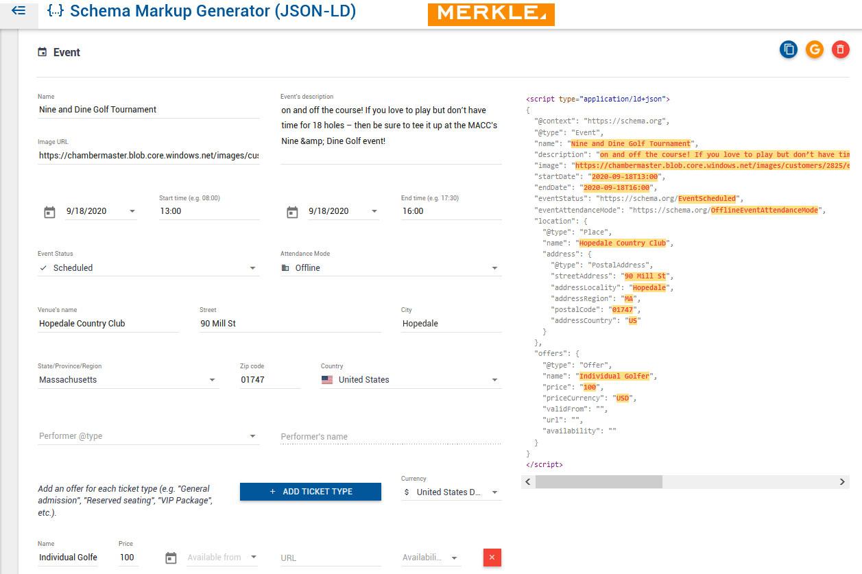Screen dimensions: 862x574
Task: Click the ADD TICKET TYPE button
Action: [311, 492]
